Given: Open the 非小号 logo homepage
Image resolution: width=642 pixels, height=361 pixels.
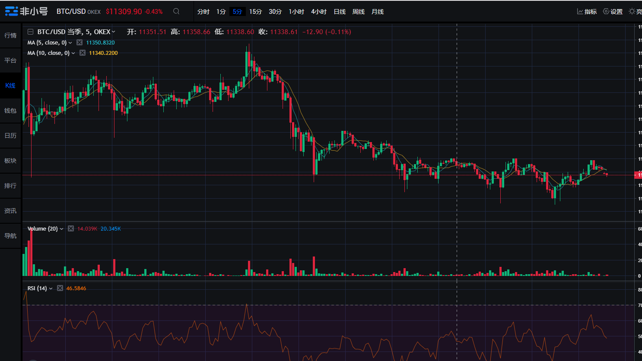Looking at the screenshot, I should [x=26, y=11].
